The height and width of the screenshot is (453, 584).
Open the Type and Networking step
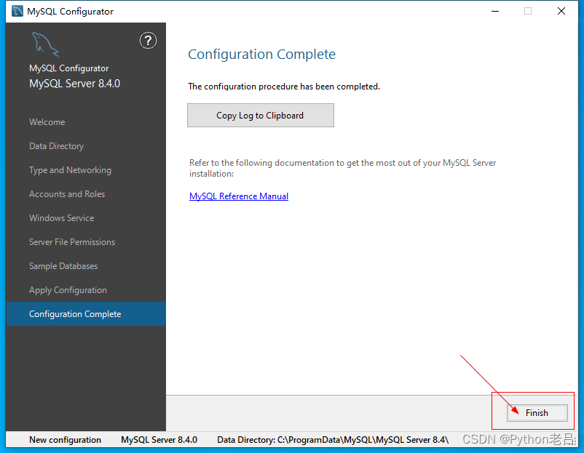(x=70, y=170)
